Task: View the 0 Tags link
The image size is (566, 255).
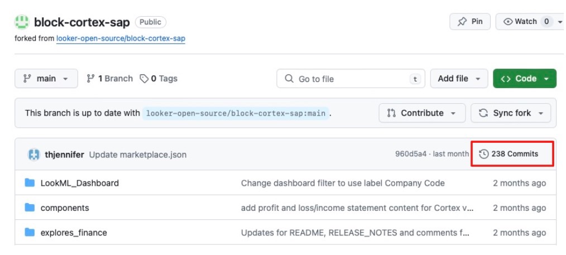Action: pos(159,79)
